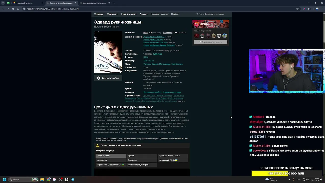Click the Edward Scissorhands poster image
Image resolution: width=325 pixels, height=183 pixels.
(x=108, y=52)
